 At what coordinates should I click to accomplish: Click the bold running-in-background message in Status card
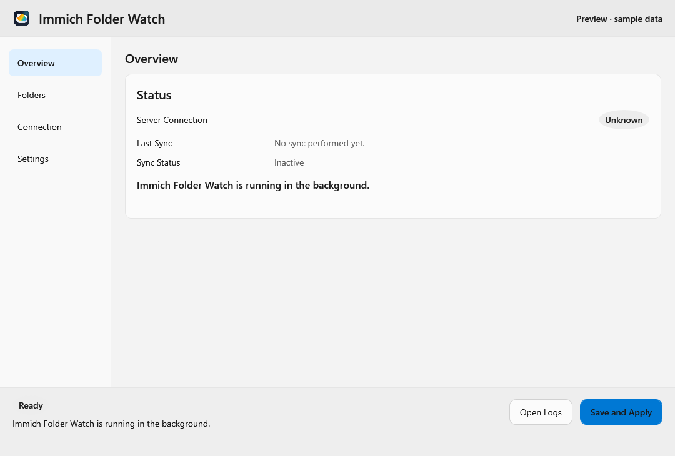coord(253,186)
